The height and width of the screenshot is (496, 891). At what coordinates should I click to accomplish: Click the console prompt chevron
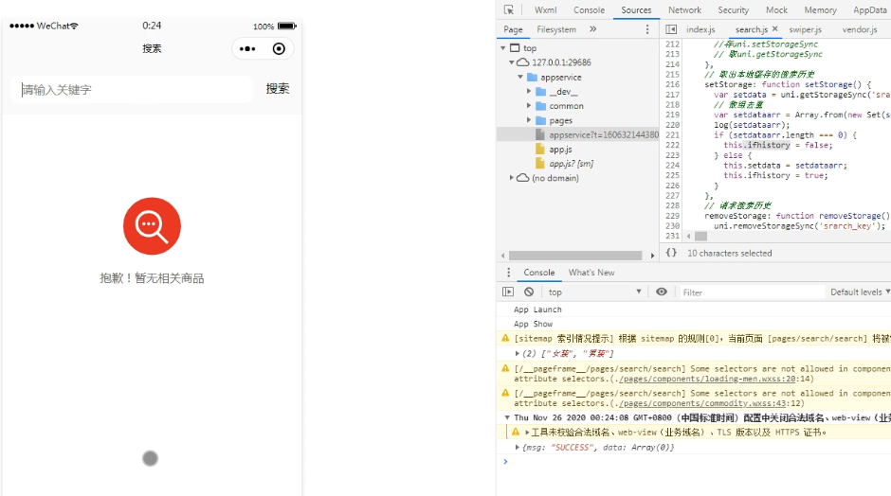pyautogui.click(x=505, y=461)
